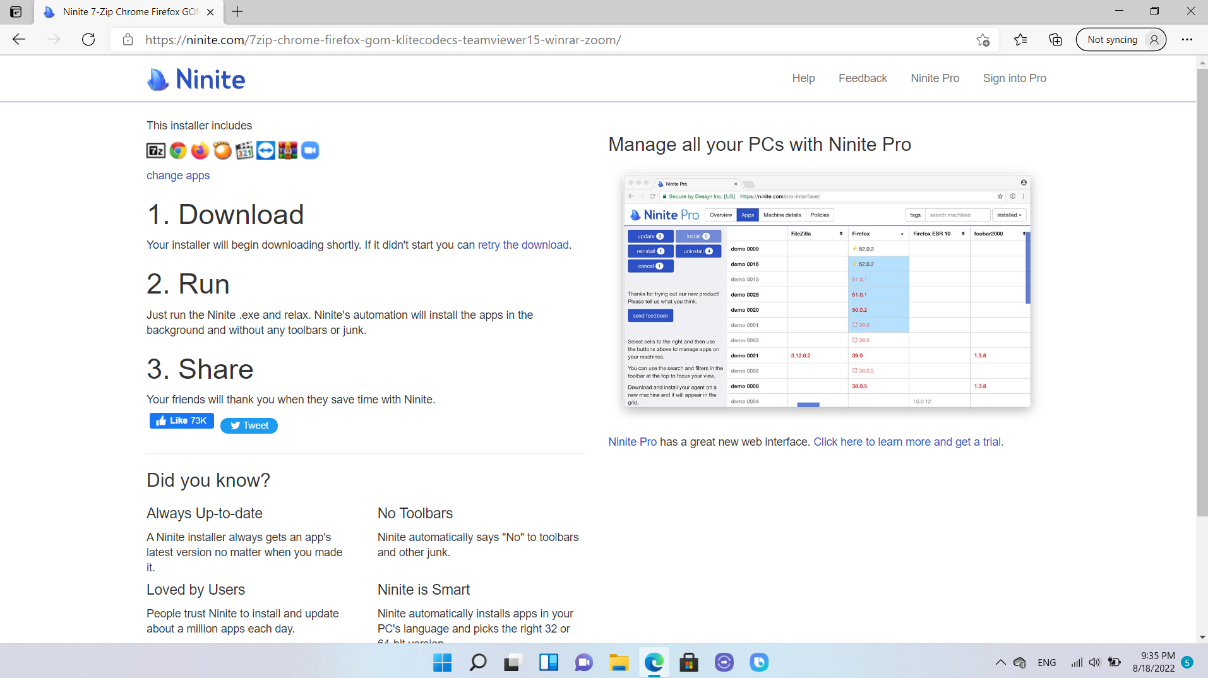Click the Ninite Pro text link
The height and width of the screenshot is (678, 1208).
click(x=632, y=442)
